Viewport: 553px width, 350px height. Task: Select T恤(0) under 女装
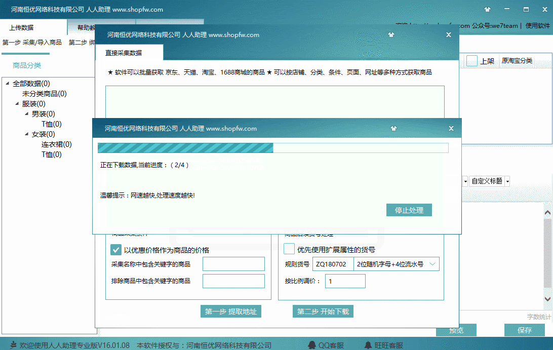coord(52,154)
